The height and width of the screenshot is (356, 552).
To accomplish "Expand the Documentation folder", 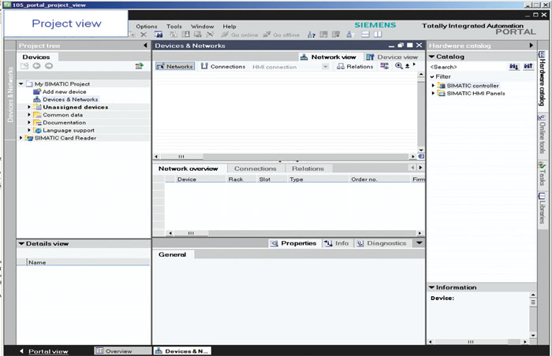I will [x=29, y=122].
